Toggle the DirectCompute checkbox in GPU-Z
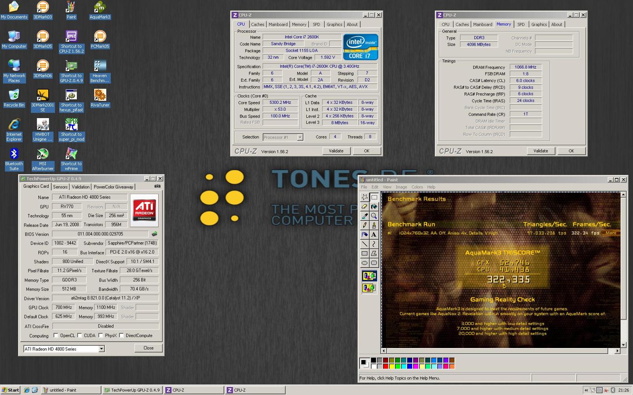Screen dimensions: 633x395 pyautogui.click(x=121, y=335)
